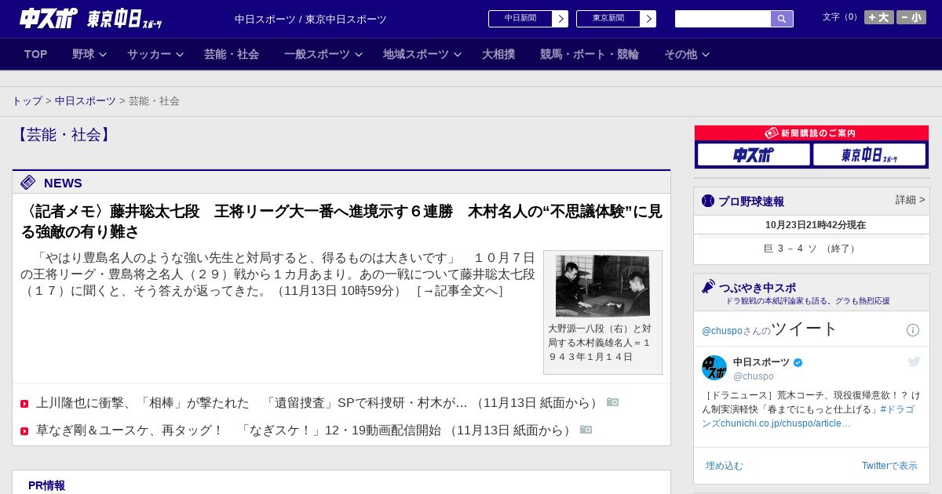942x494 pixels.
Task: Click the 巨 3－4 ソ score line
Action: 812,249
